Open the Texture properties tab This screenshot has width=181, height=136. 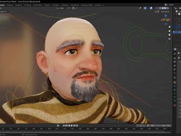tap(175, 105)
